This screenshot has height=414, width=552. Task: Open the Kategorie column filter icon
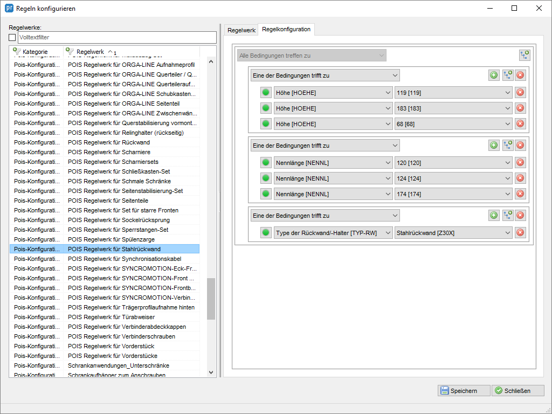[17, 51]
